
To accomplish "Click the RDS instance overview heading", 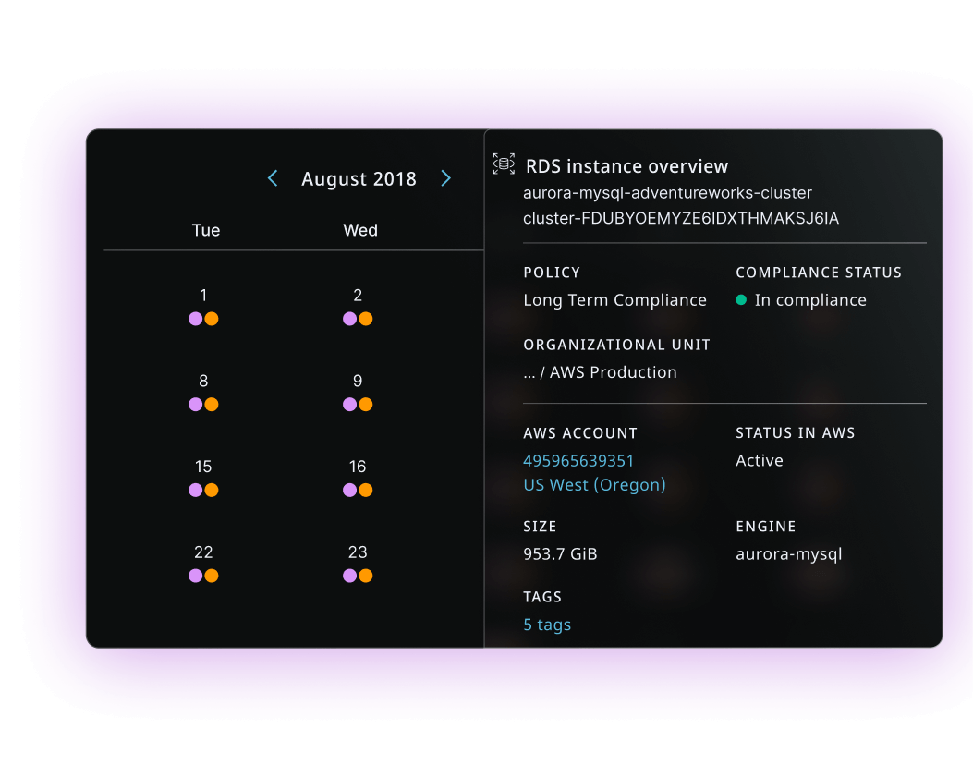I will [x=626, y=166].
